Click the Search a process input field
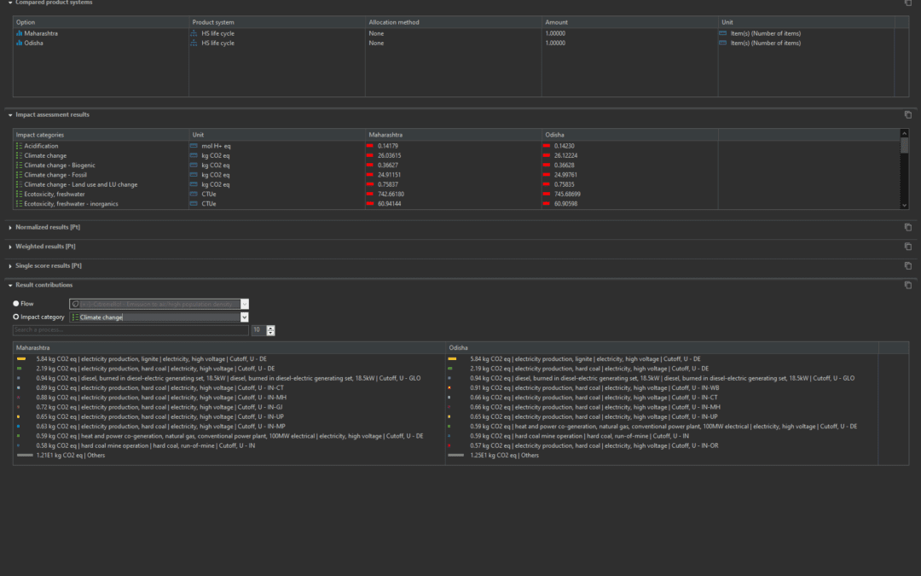 (x=130, y=330)
